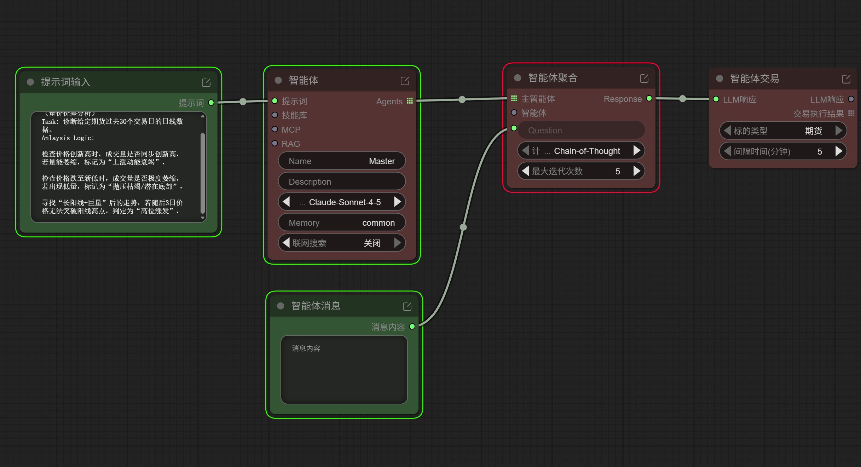This screenshot has width=861, height=467.
Task: Advance Chain-of-Thought selector with right arrow
Action: tap(637, 151)
